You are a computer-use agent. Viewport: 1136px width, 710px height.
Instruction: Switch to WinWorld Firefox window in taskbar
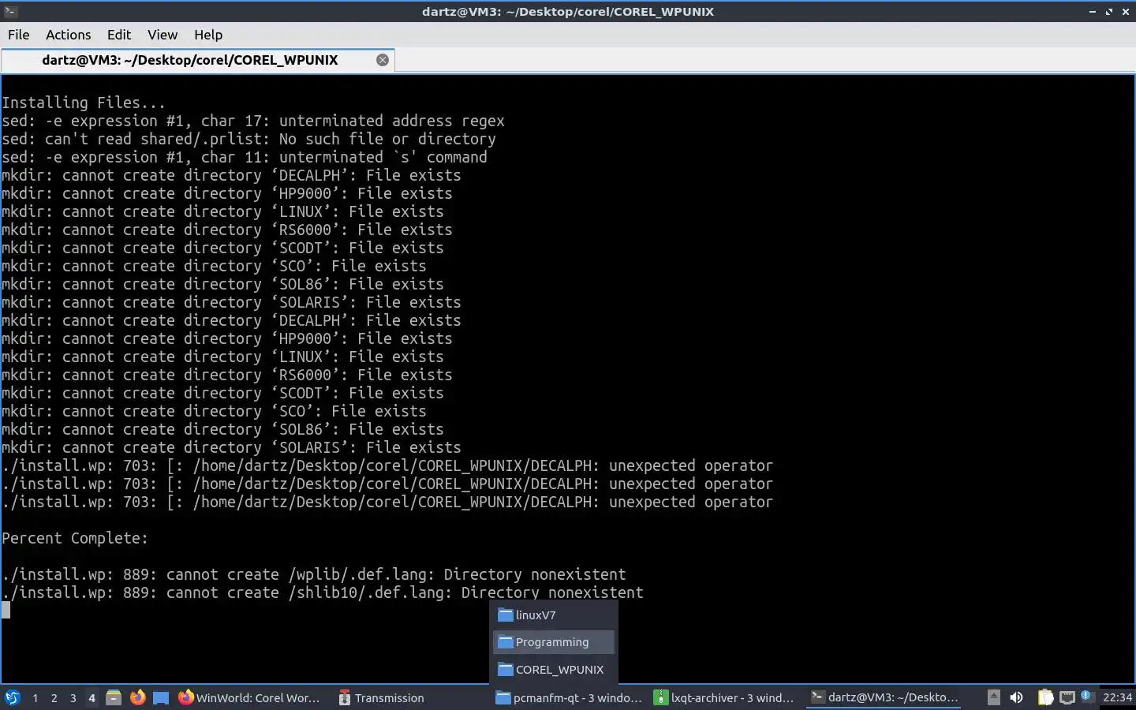coord(249,697)
